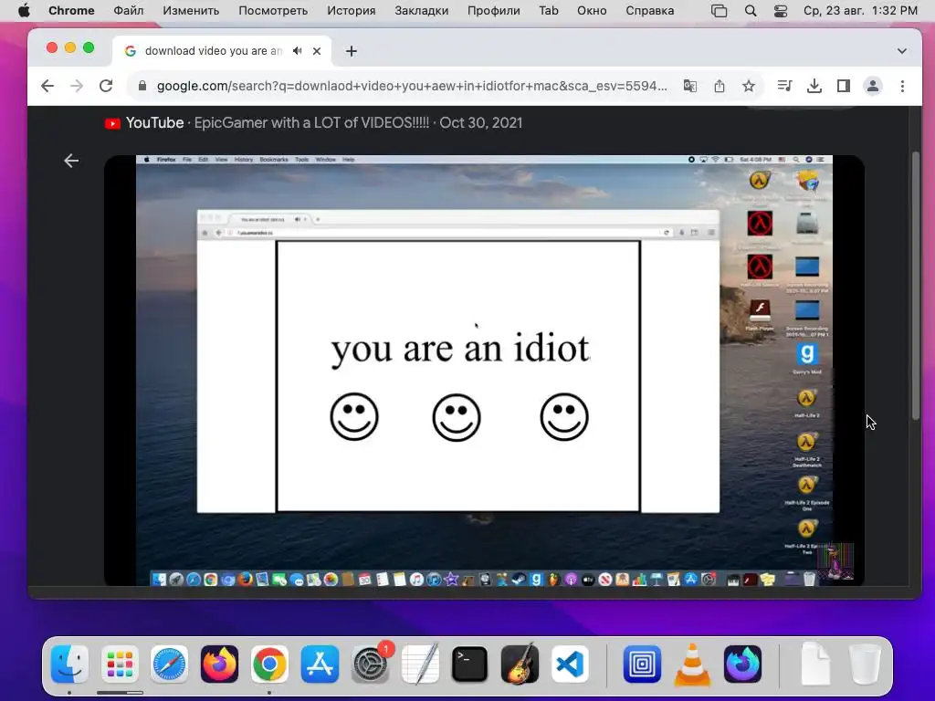
Task: Open Spotlight search in the menu bar
Action: (x=751, y=11)
